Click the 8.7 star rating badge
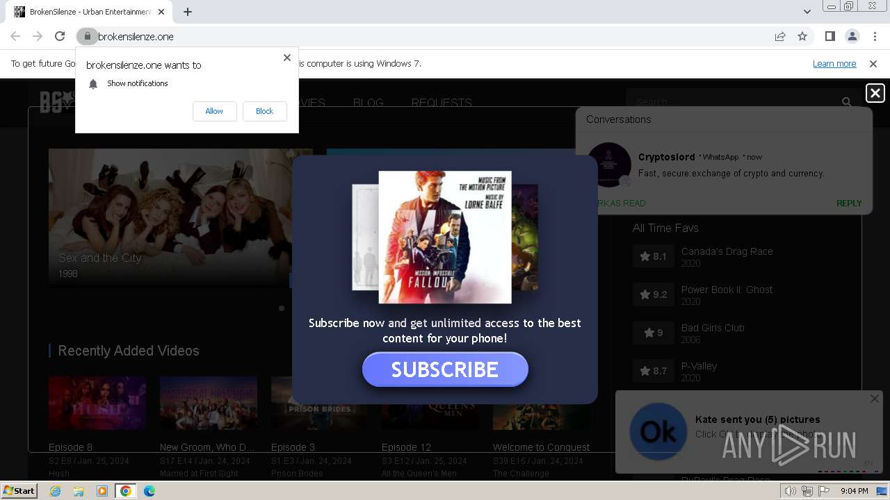This screenshot has height=500, width=890. 653,371
